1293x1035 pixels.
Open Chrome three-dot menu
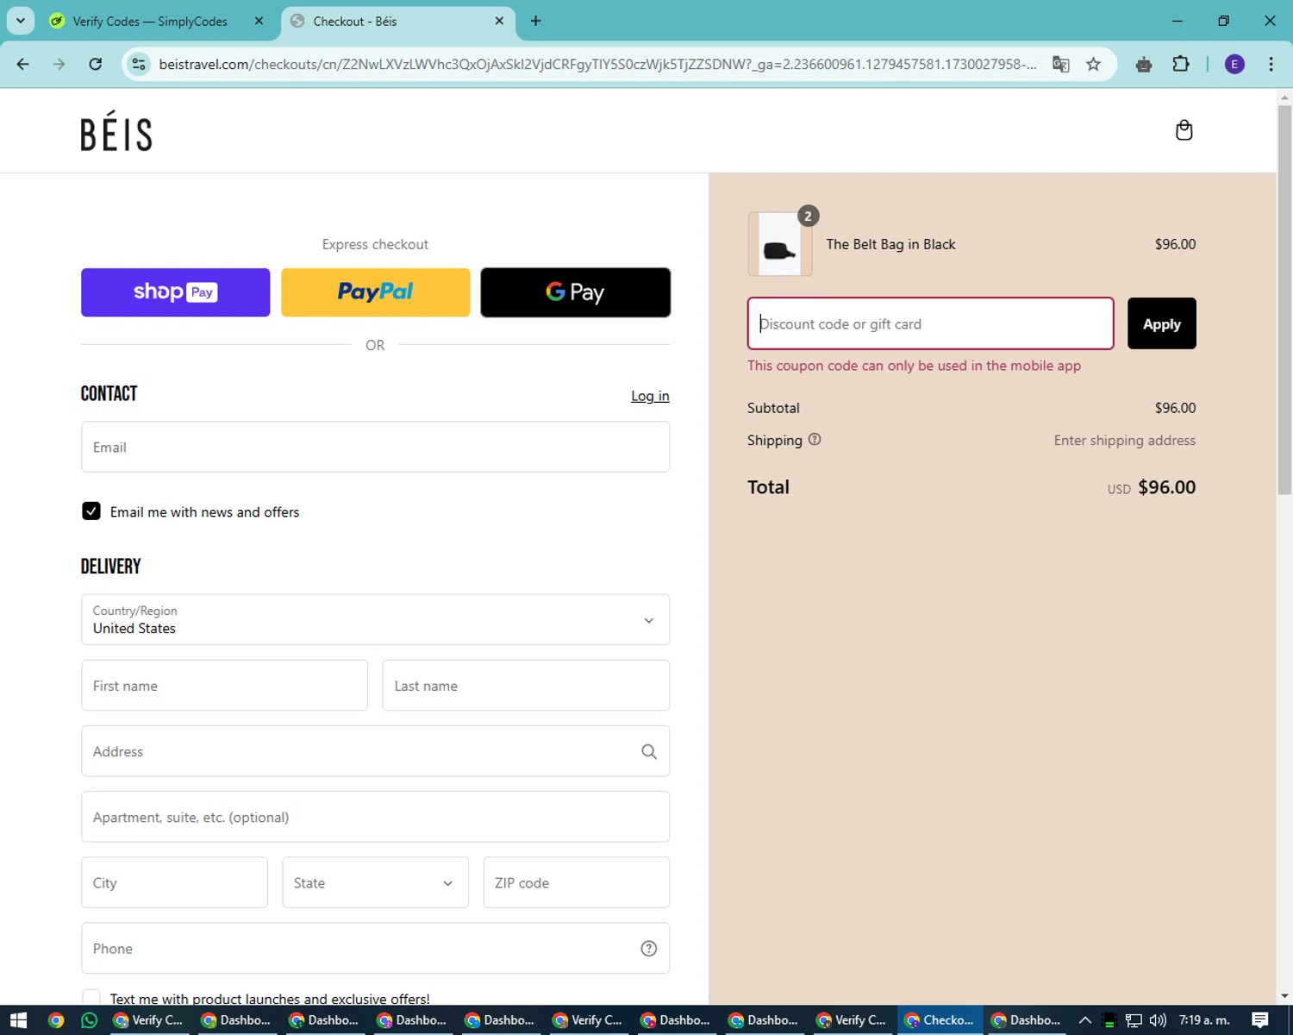point(1271,64)
